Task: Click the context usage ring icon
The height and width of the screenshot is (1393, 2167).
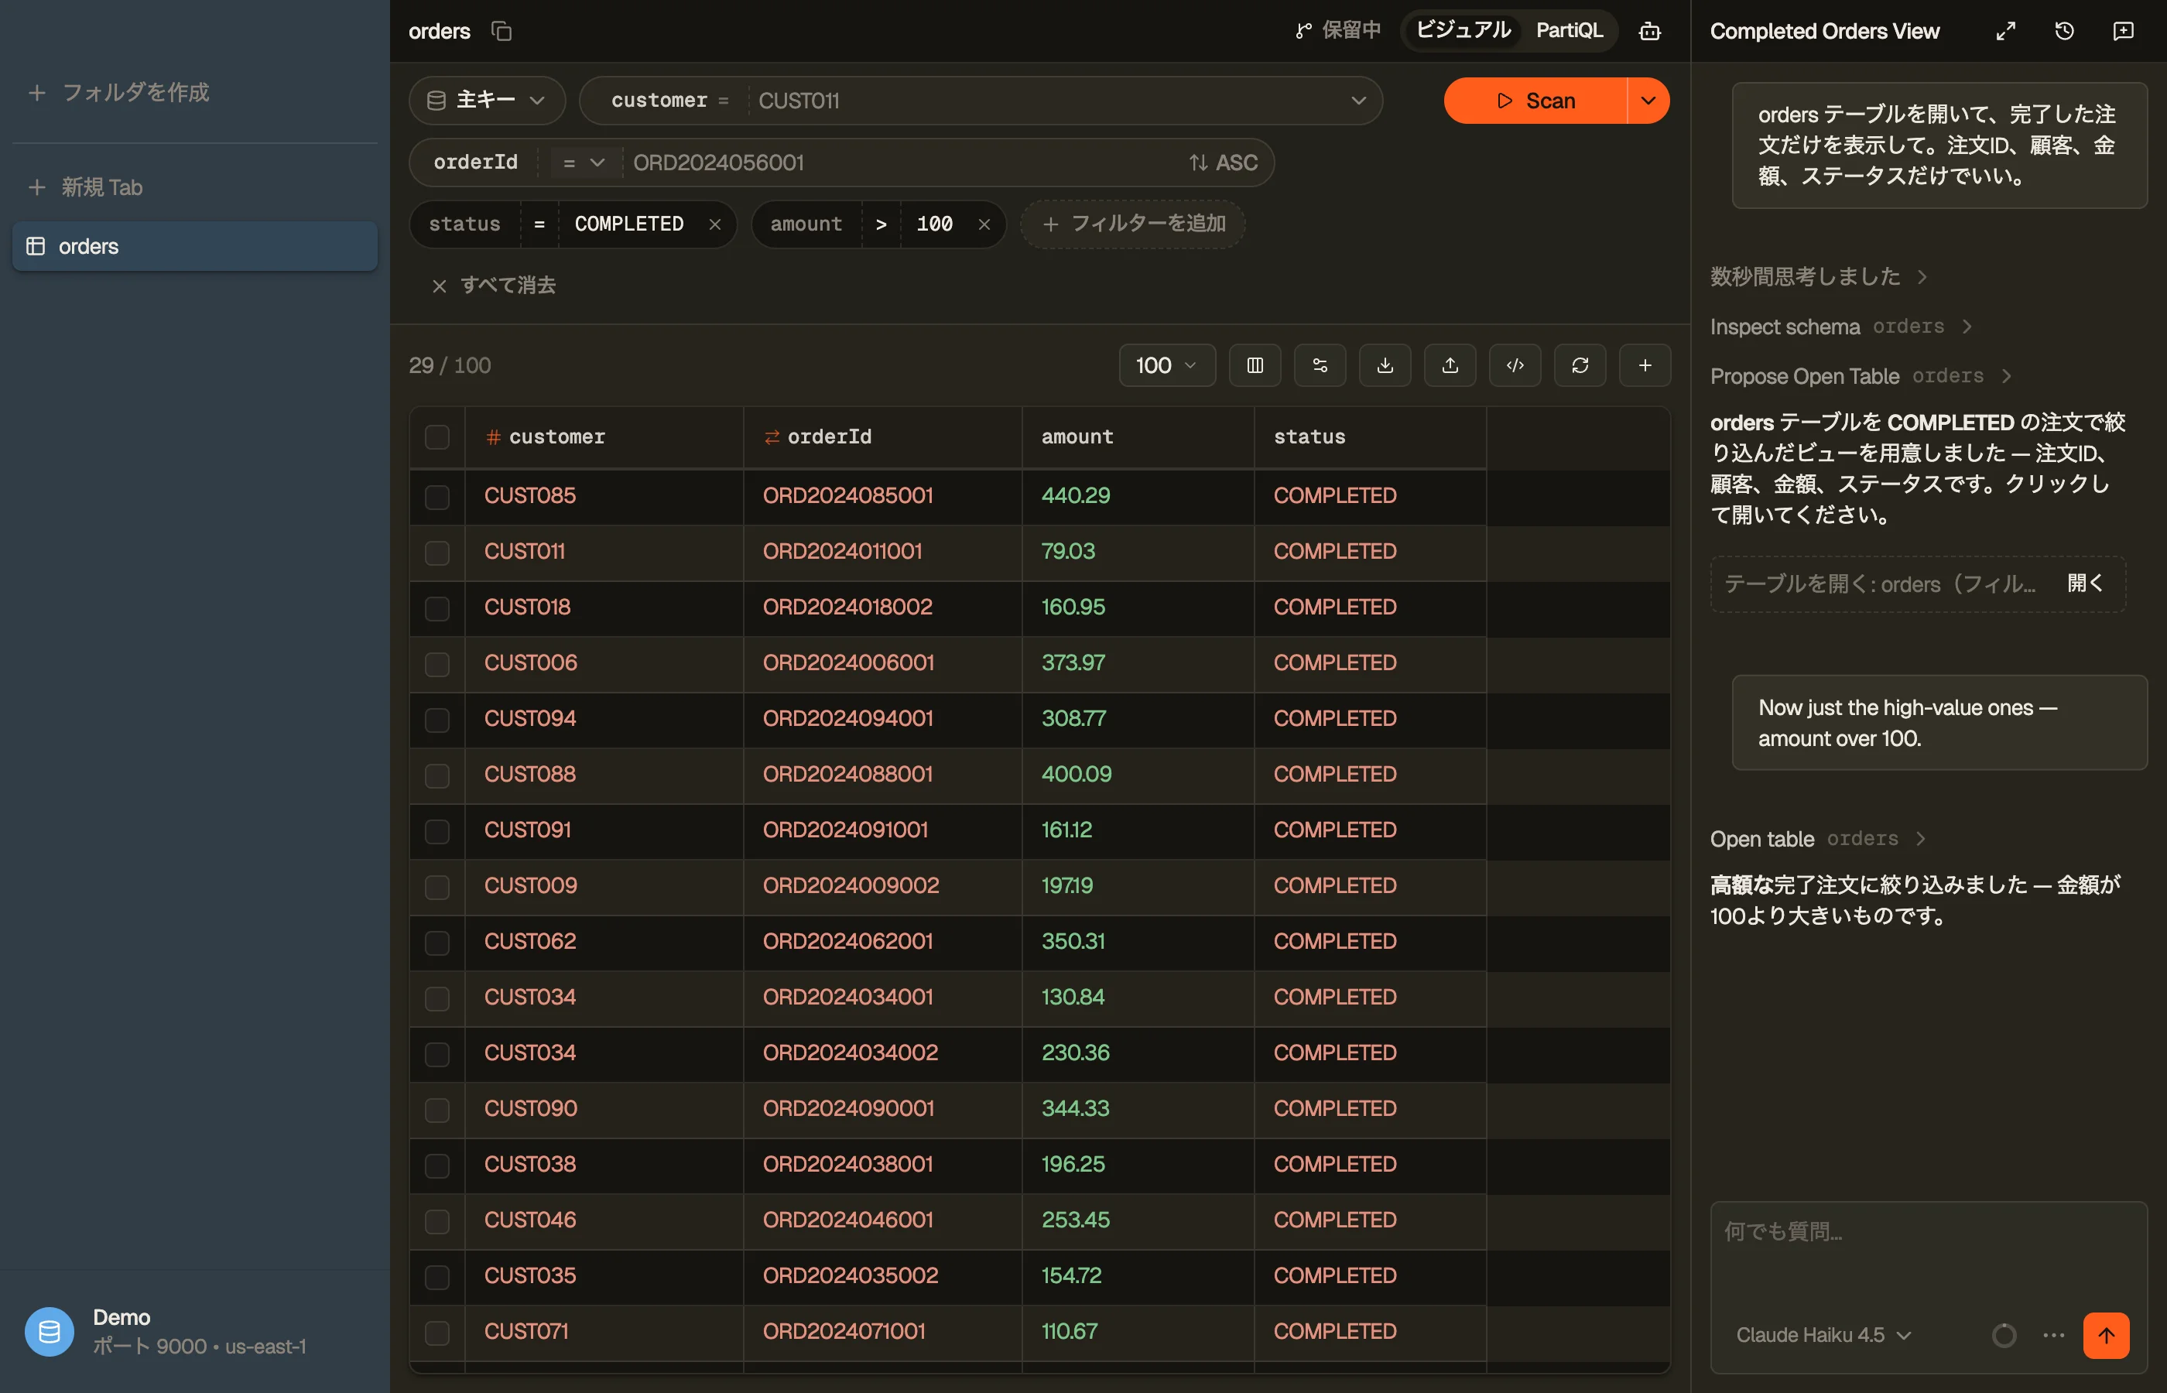Action: click(2003, 1335)
